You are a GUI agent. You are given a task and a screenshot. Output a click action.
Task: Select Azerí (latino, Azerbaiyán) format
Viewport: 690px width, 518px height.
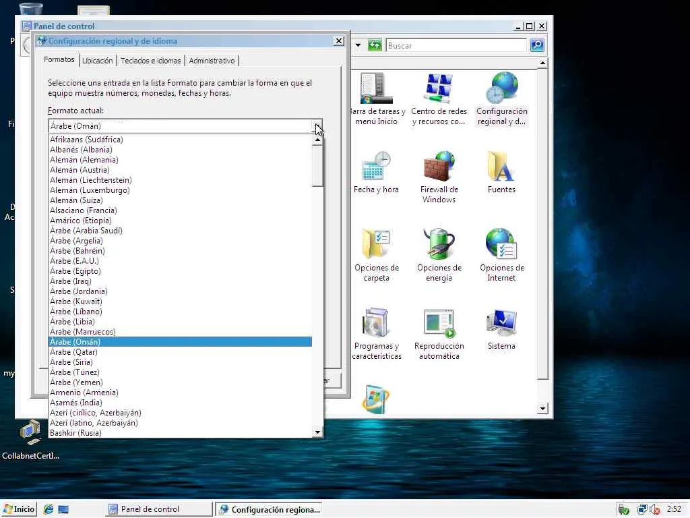coord(180,424)
